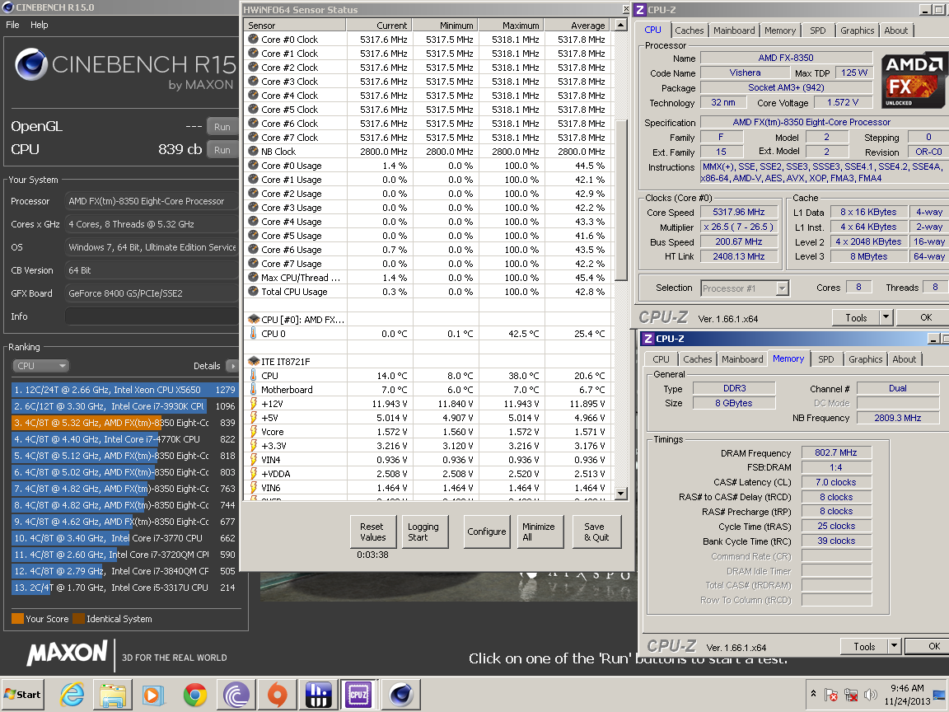
Task: Click the Core #0 Clock sensor icon
Action: [253, 40]
